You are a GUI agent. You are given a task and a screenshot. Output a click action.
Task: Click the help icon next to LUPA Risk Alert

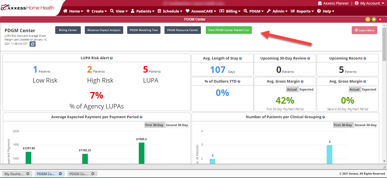(111, 58)
